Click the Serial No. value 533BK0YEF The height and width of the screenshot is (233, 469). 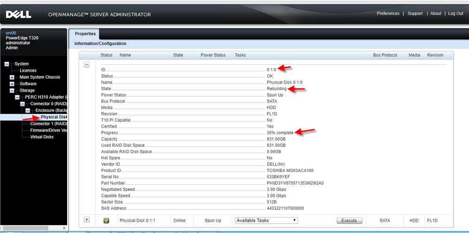click(x=278, y=177)
